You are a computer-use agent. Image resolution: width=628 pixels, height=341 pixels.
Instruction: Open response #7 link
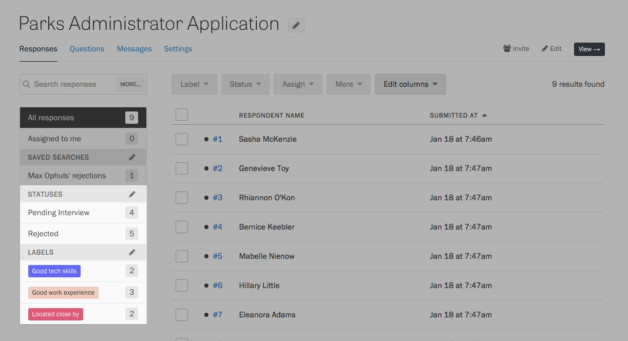point(218,315)
